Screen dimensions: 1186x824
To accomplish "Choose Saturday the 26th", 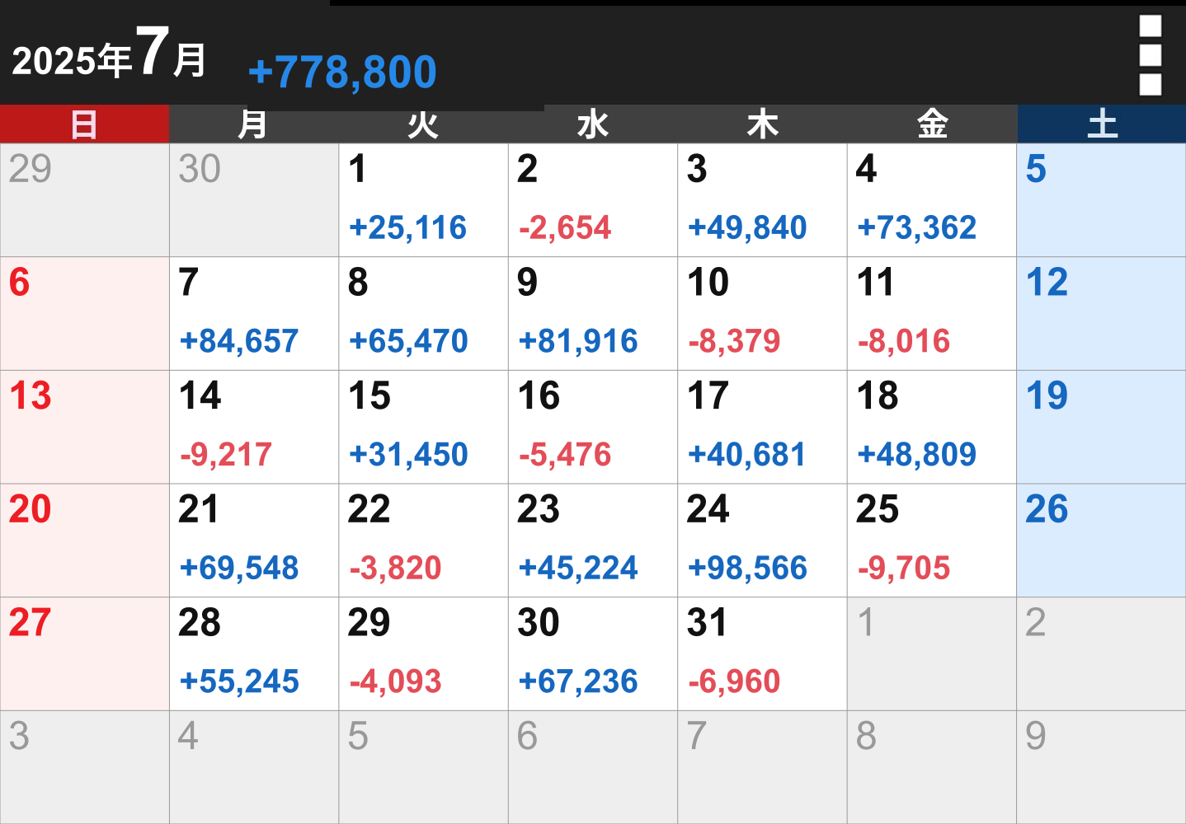I will click(1102, 541).
